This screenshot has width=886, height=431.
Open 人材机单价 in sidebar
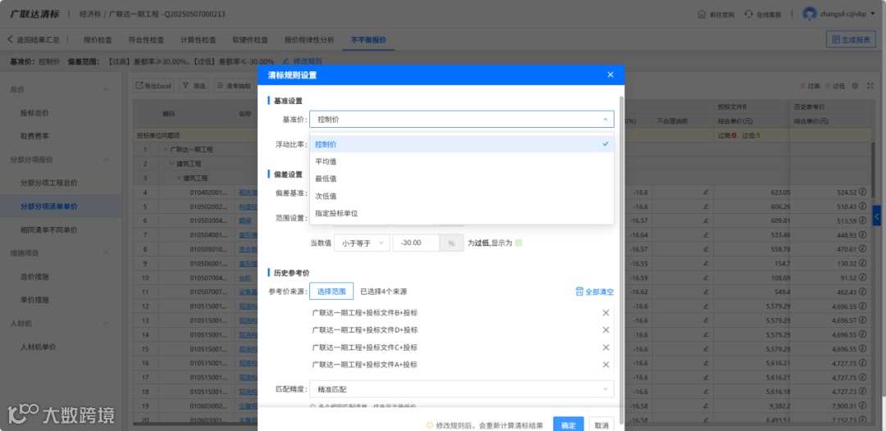(x=38, y=347)
